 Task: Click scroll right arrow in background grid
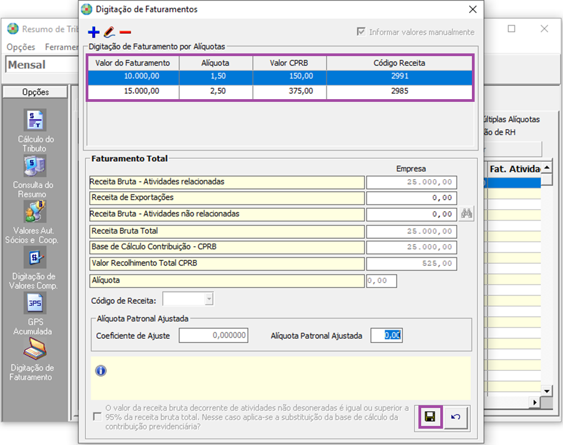pyautogui.click(x=535, y=403)
